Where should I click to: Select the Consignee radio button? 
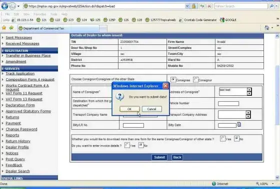pyautogui.click(x=173, y=80)
